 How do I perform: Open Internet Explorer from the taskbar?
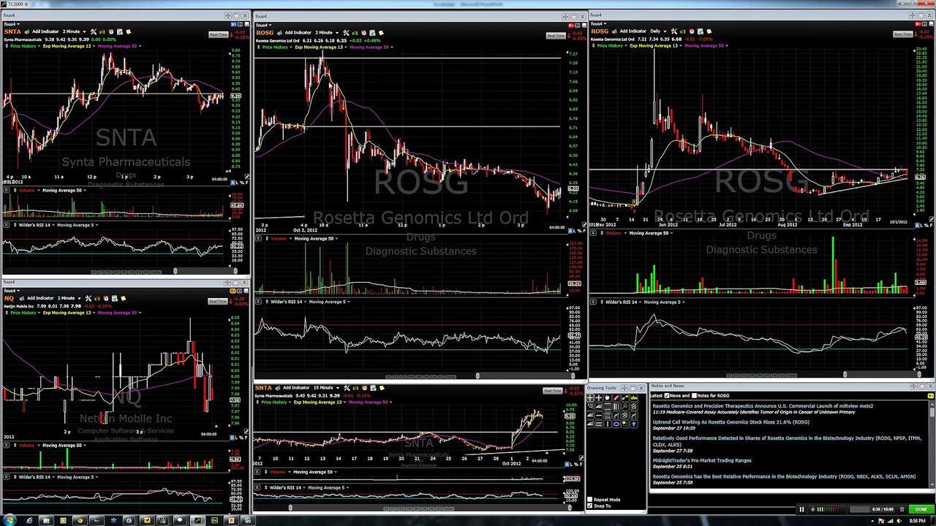[x=29, y=520]
